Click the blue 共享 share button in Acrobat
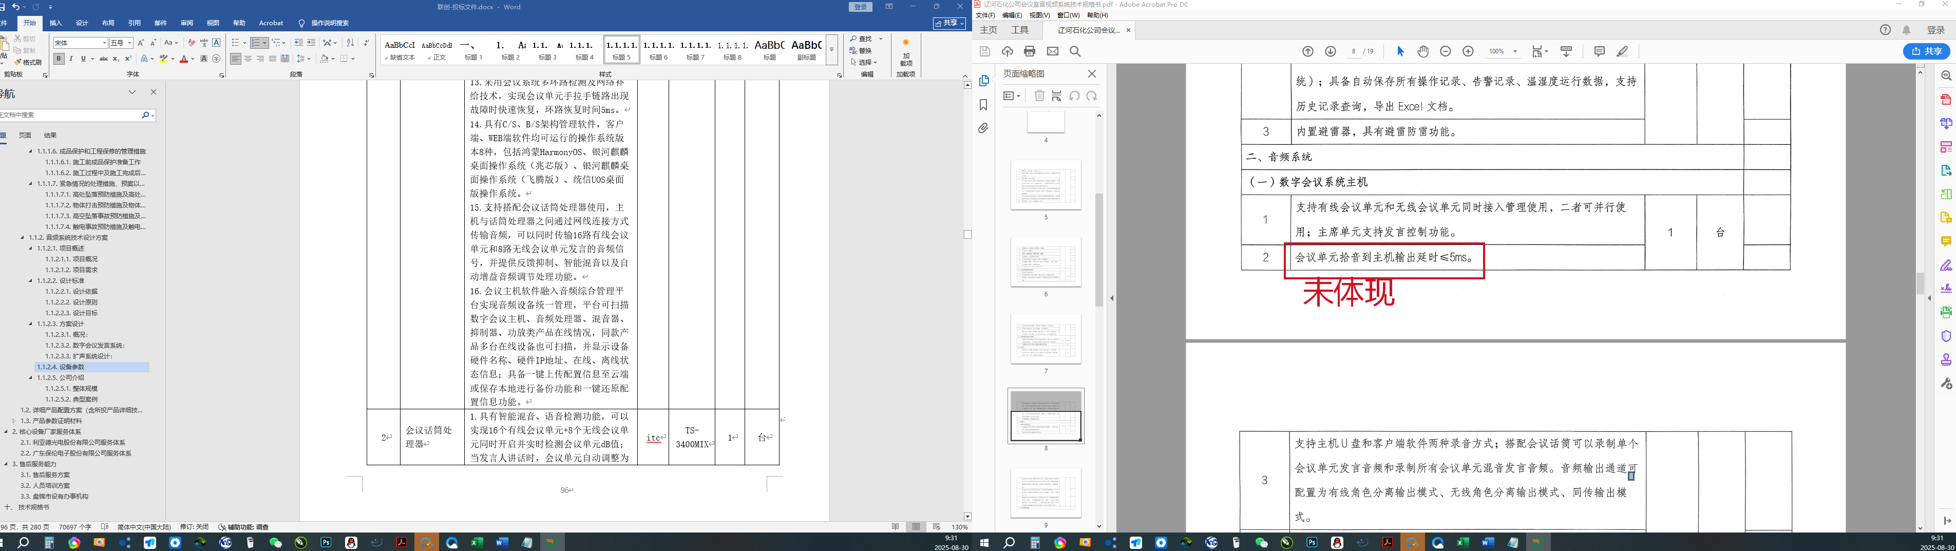1956x551 pixels. [1926, 51]
